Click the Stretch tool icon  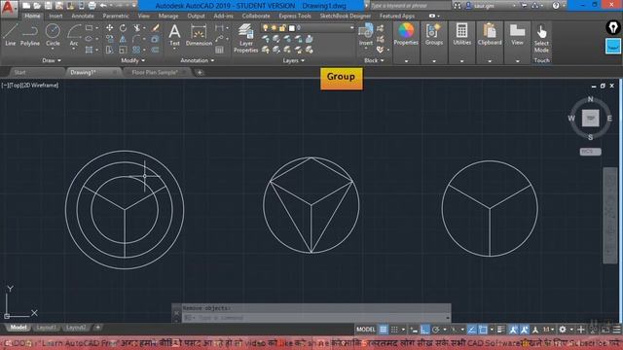tap(109, 50)
